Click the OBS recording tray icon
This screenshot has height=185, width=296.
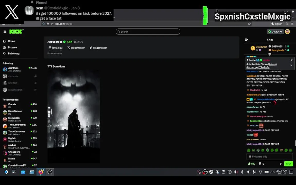click(205, 172)
